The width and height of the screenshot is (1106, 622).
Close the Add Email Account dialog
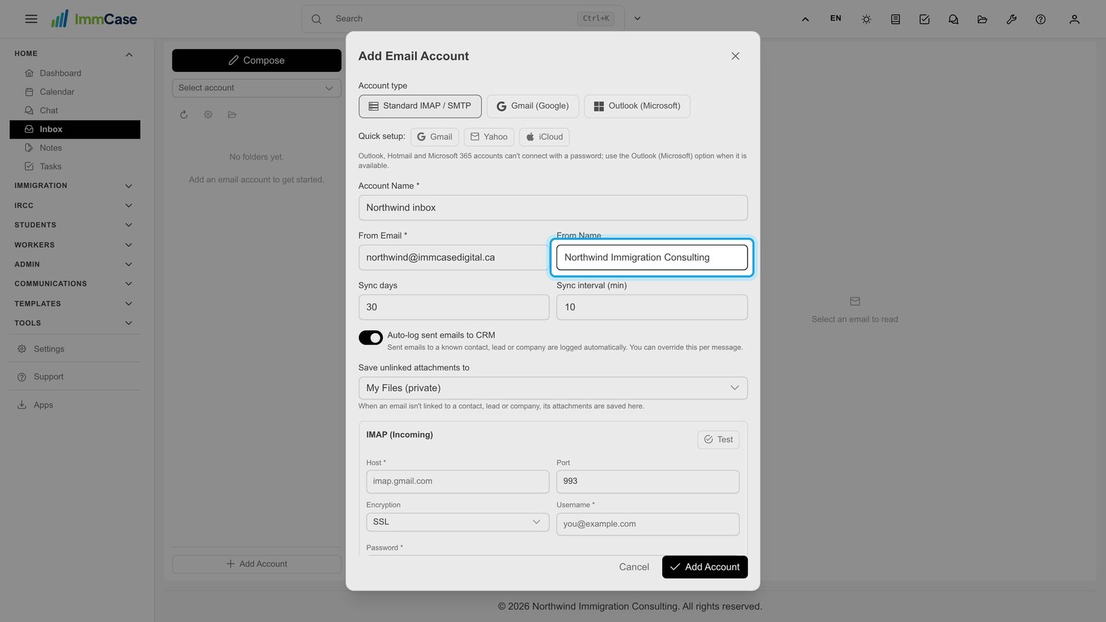click(735, 56)
